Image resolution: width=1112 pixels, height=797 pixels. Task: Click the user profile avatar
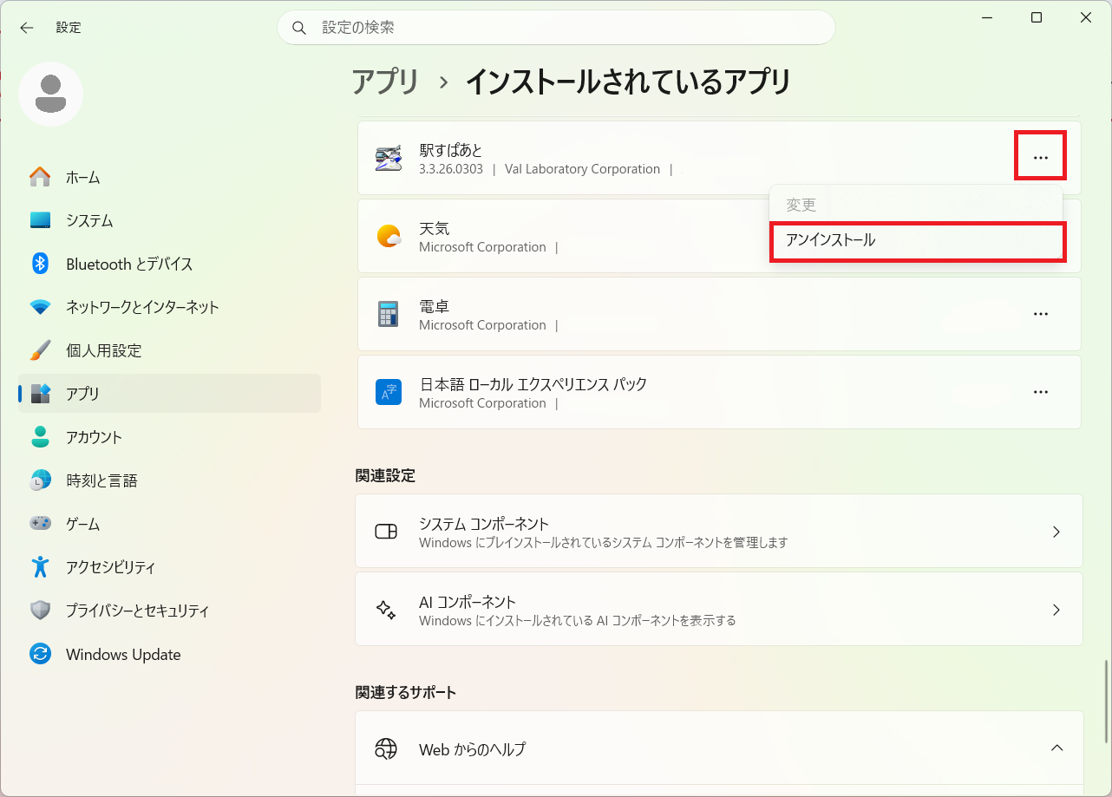point(51,94)
